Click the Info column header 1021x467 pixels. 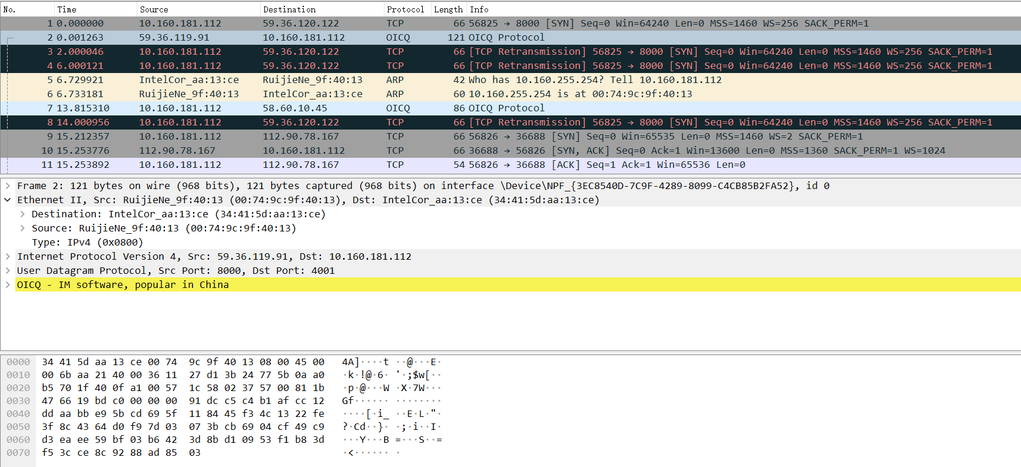pos(744,9)
